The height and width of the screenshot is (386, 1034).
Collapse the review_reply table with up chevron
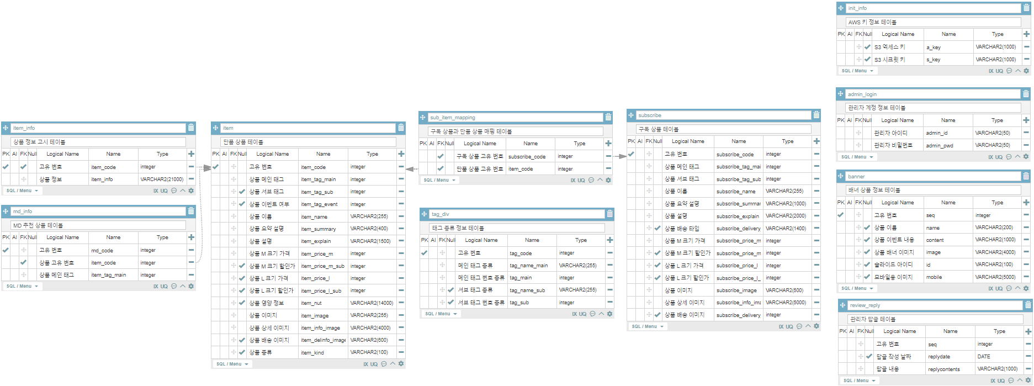click(1020, 380)
